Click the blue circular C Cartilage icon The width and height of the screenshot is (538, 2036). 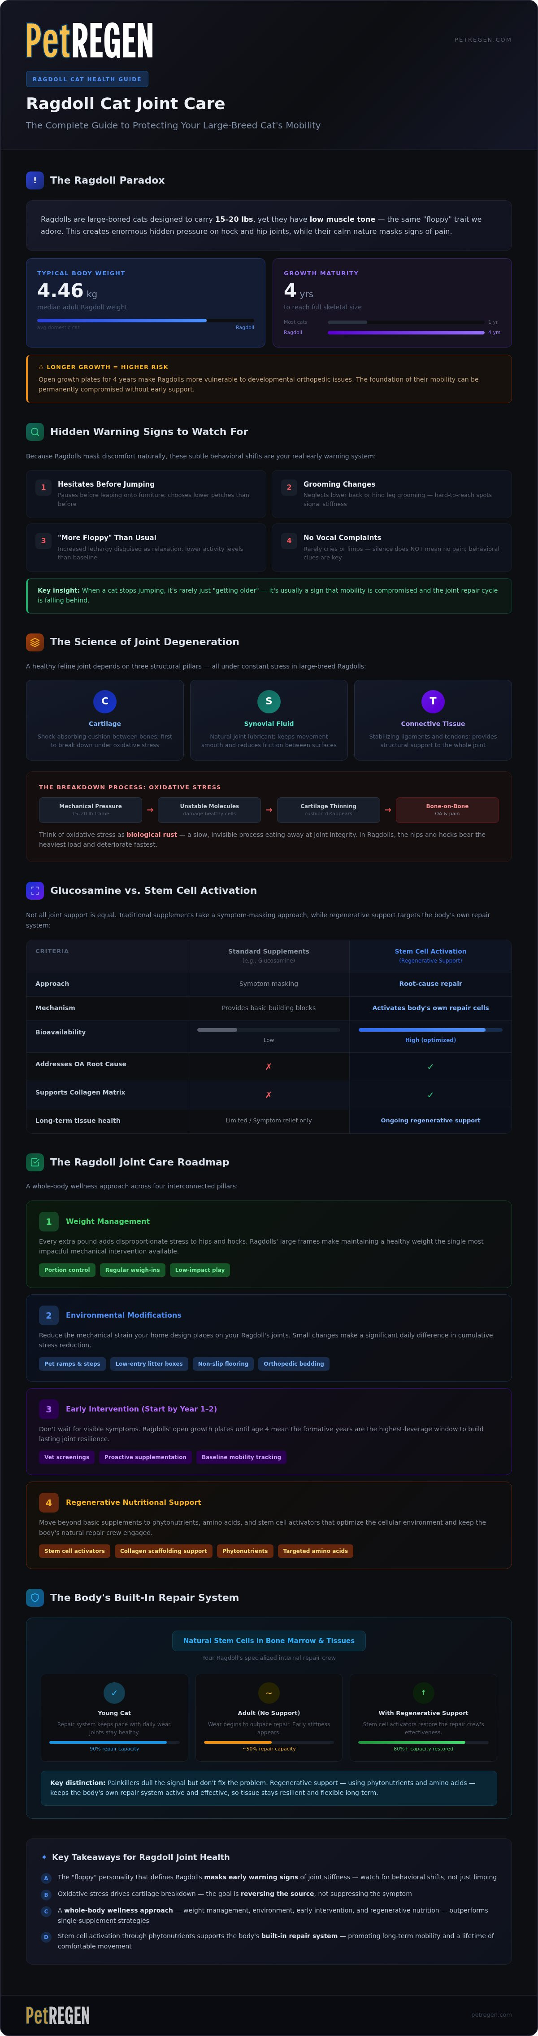(x=105, y=701)
